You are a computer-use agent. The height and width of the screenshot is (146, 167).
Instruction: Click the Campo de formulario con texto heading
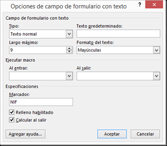[x=37, y=18]
